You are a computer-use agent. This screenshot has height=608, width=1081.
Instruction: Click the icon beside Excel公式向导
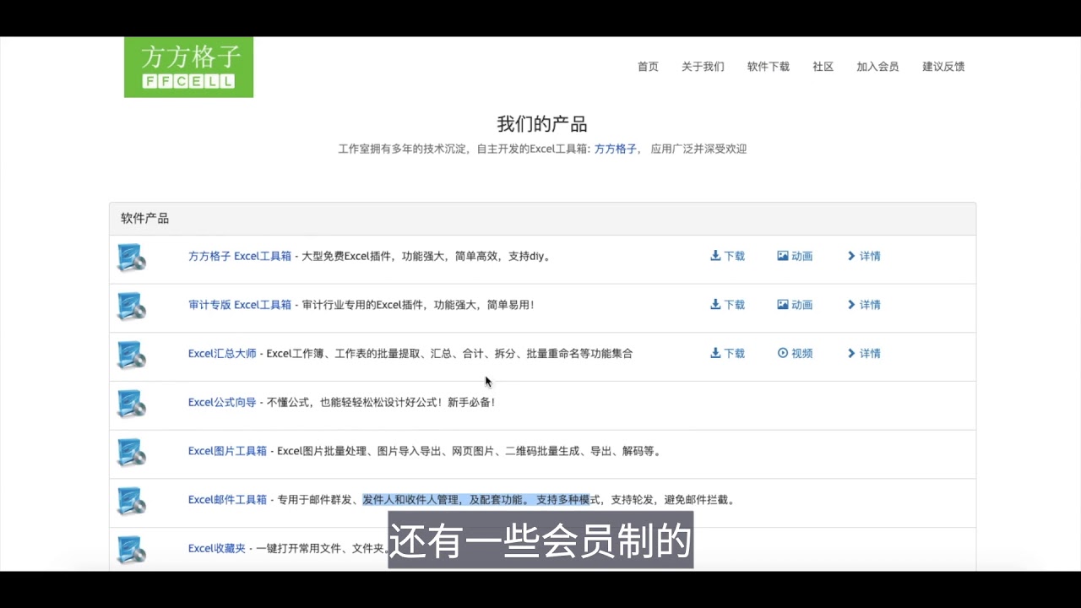coord(131,404)
